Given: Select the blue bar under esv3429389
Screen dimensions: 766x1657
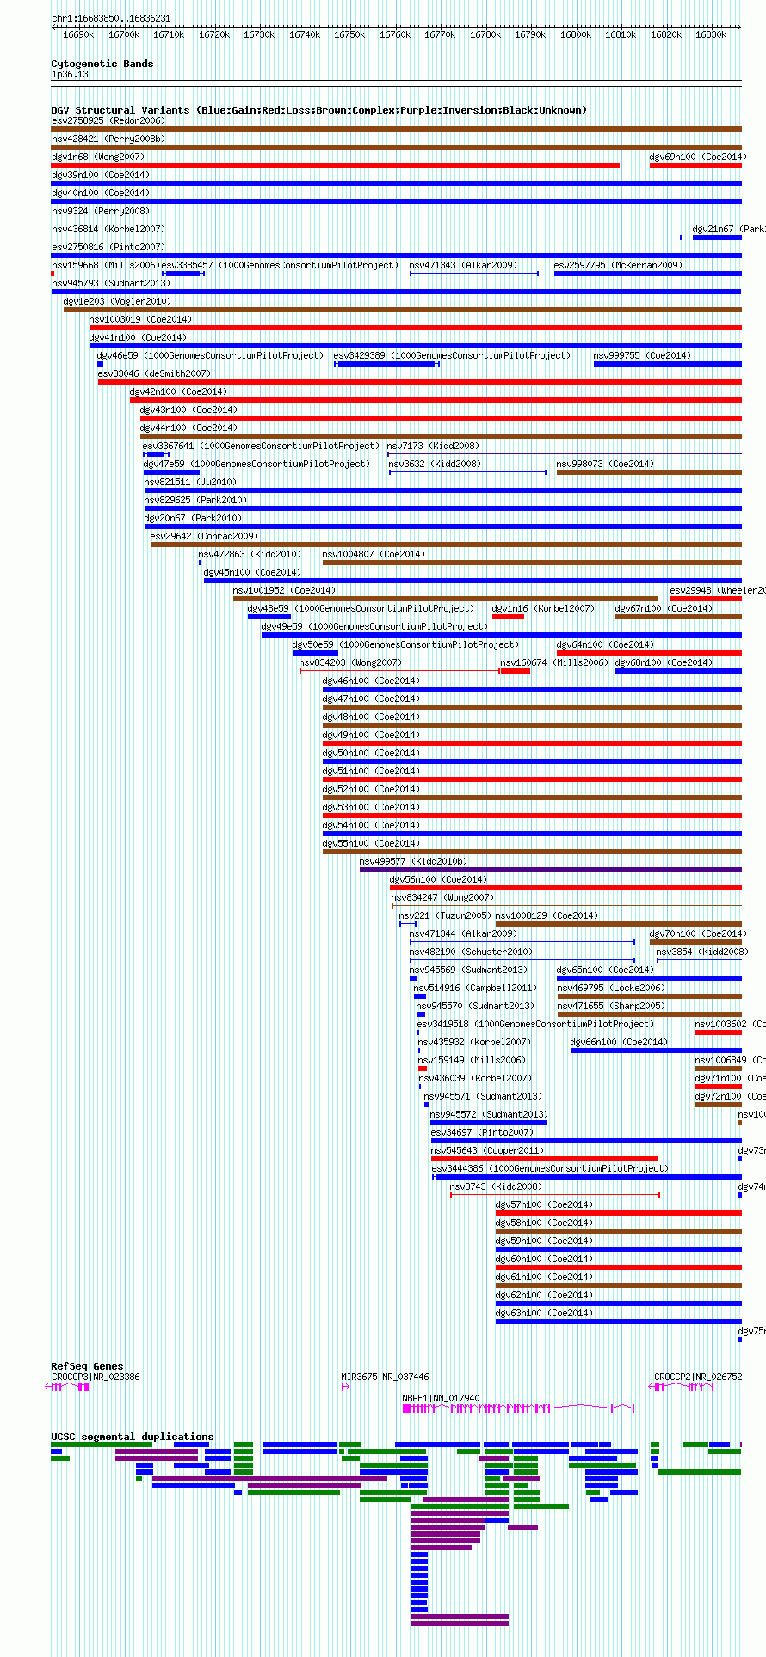Looking at the screenshot, I should 387,364.
